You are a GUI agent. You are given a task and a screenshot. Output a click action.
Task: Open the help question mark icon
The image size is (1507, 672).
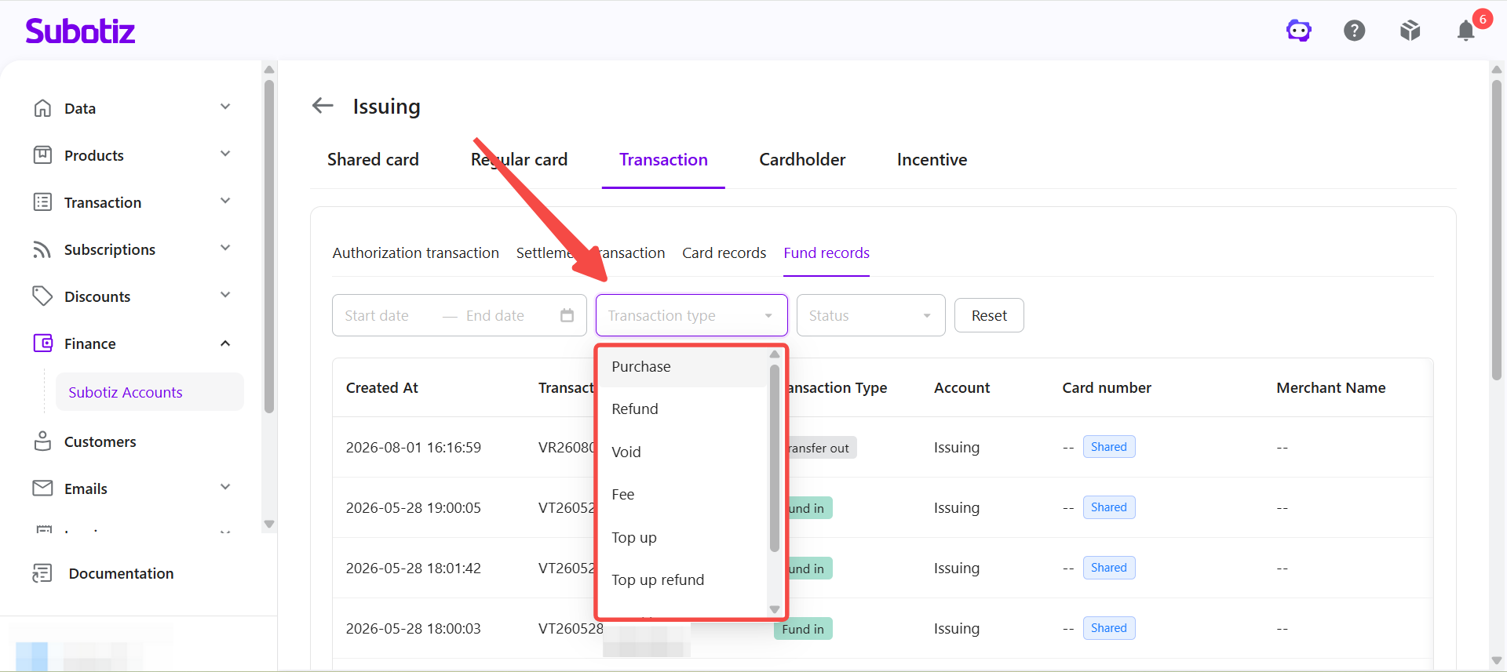[x=1355, y=31]
